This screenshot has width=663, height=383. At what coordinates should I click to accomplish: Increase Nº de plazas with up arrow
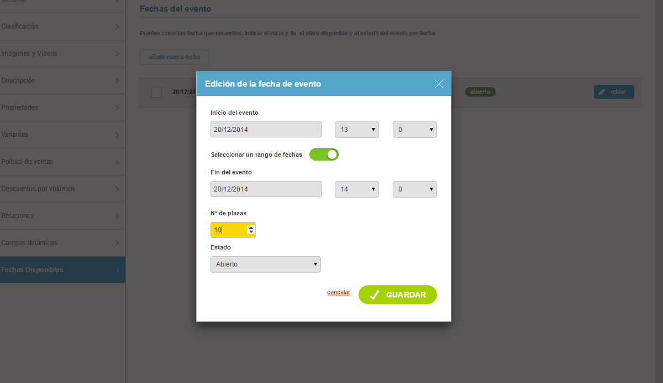[251, 227]
